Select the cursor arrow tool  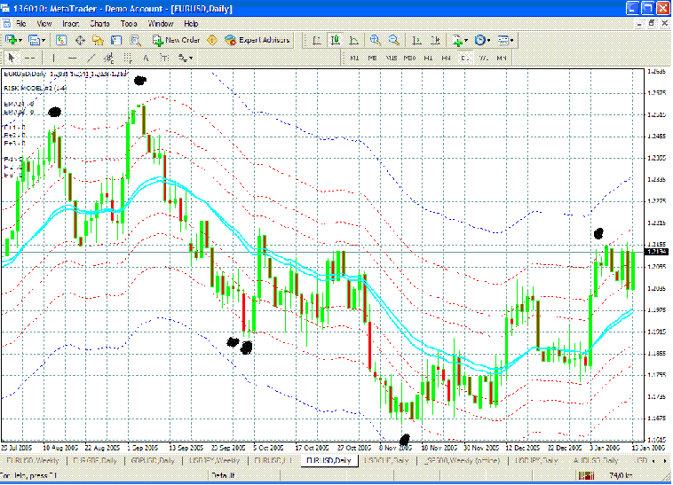(11, 58)
